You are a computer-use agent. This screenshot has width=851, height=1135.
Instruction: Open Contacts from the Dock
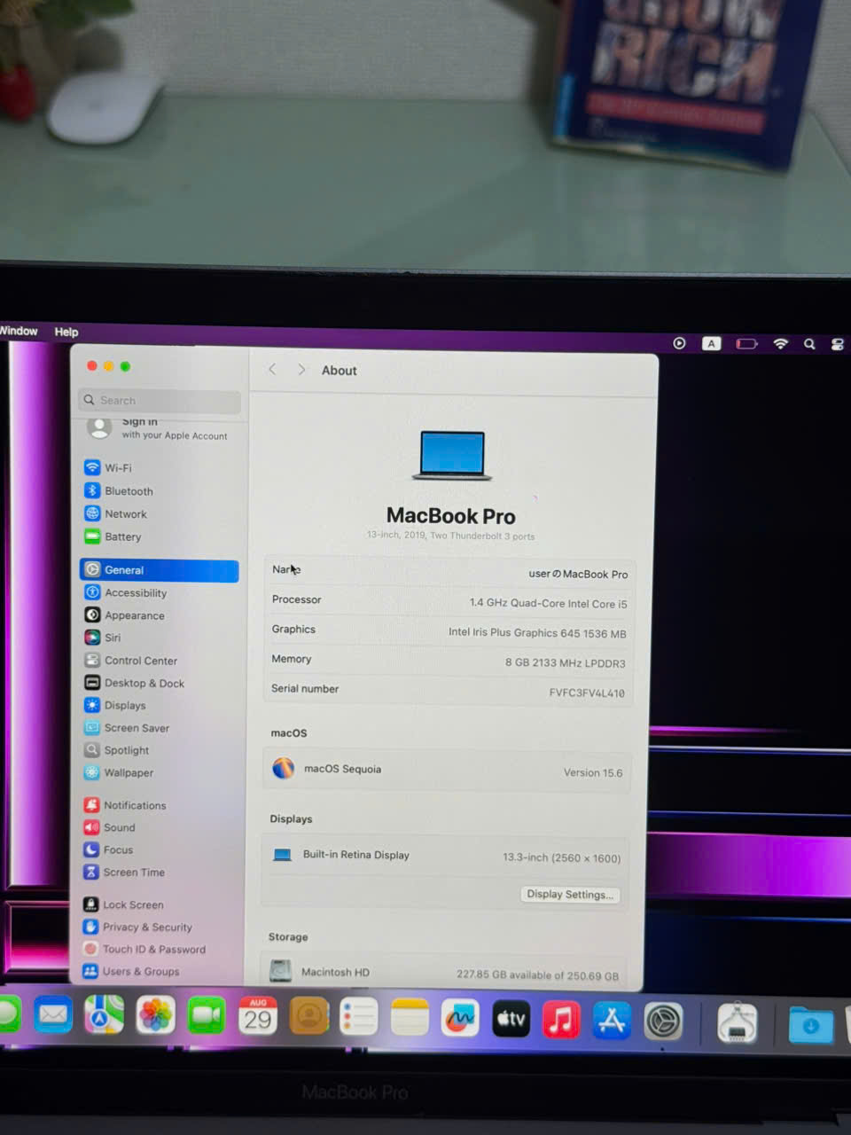(x=308, y=1016)
